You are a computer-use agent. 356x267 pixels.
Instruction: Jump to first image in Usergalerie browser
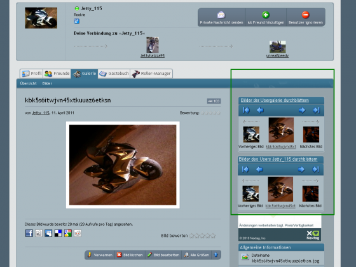click(246, 110)
